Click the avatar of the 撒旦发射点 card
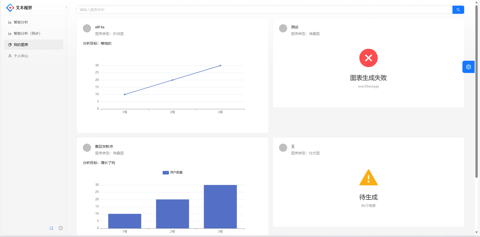The width and height of the screenshot is (480, 237). (x=87, y=148)
